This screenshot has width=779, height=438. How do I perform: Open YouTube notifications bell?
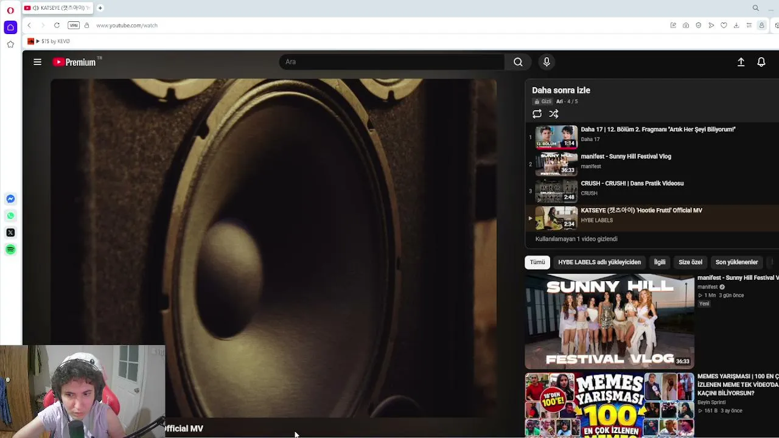click(x=761, y=62)
